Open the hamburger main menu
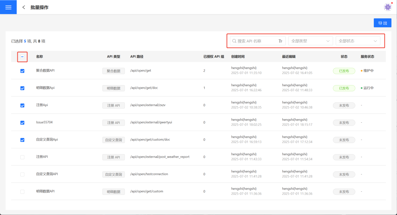The height and width of the screenshot is (215, 397). [8, 7]
